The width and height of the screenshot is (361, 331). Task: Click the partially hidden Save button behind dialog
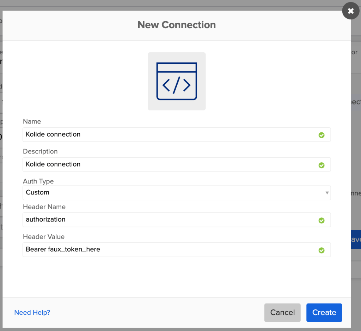click(x=355, y=240)
